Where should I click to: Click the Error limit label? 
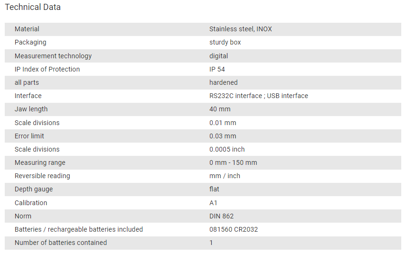(29, 136)
